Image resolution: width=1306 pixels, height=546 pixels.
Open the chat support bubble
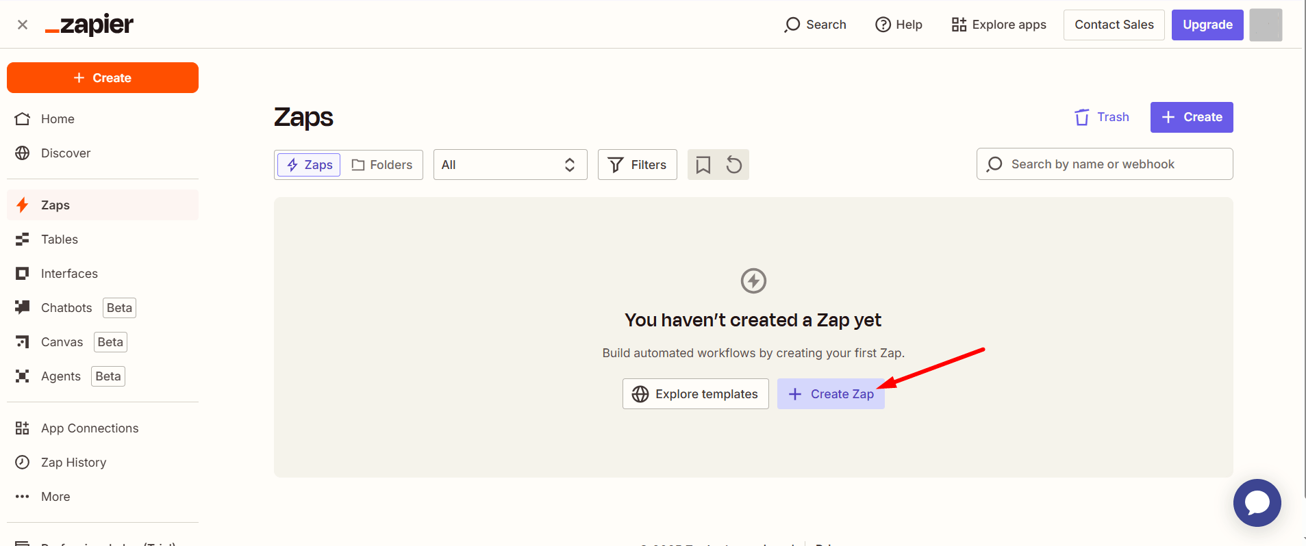1257,503
